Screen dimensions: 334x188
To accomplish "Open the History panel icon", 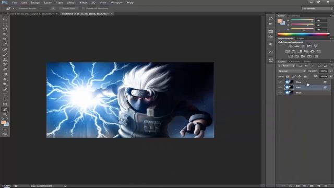I will tap(270, 19).
